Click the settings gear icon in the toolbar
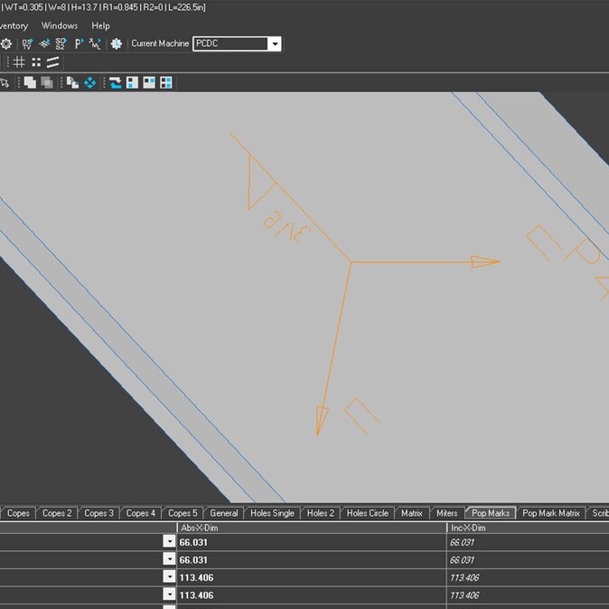Screen dimensions: 609x609 click(x=5, y=43)
